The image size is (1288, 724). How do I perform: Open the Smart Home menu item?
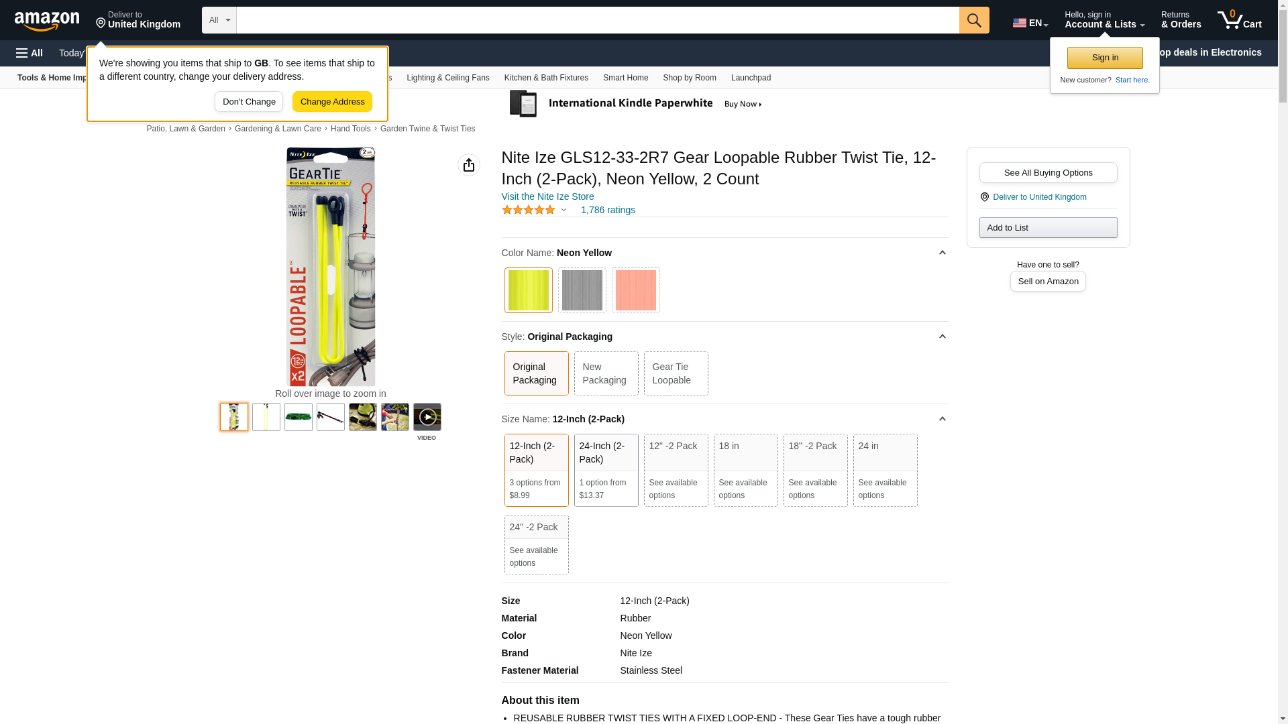625,78
